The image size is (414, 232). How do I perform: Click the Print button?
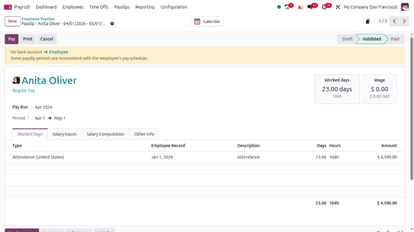pyautogui.click(x=28, y=39)
